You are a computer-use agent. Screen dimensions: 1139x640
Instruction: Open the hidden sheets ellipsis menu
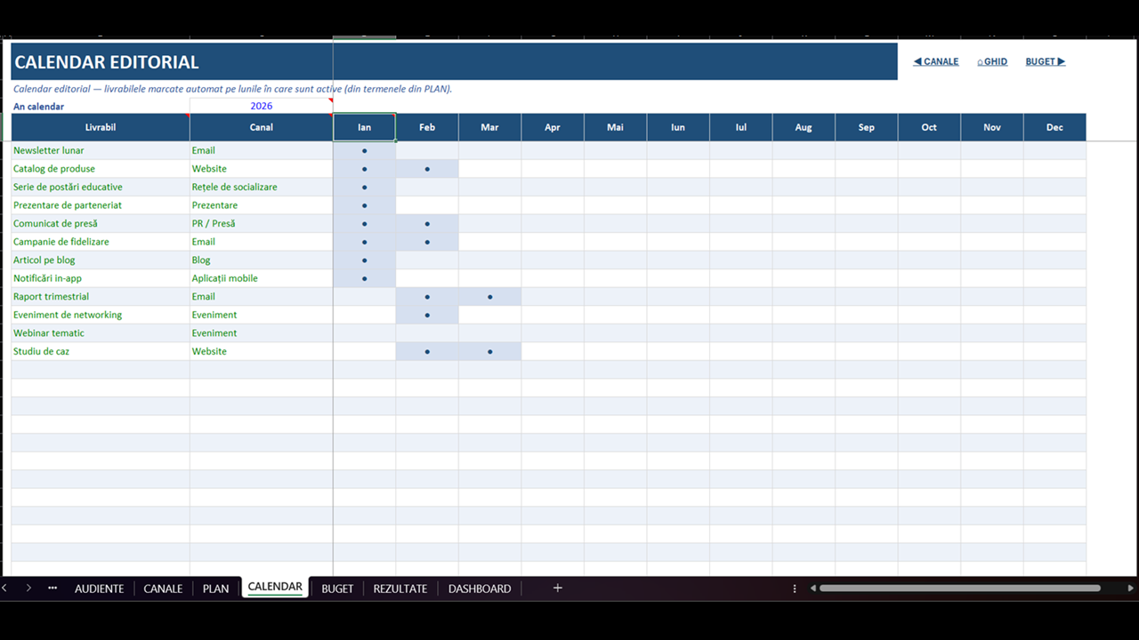[x=53, y=588]
